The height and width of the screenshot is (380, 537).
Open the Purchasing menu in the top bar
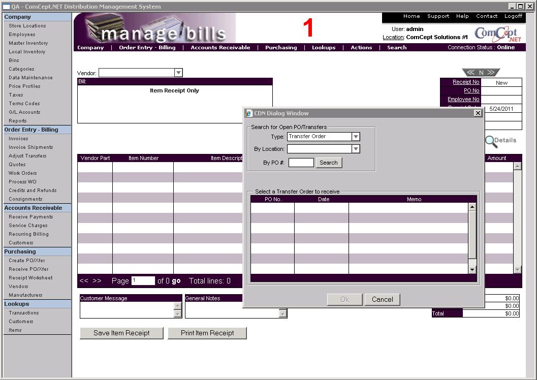click(x=281, y=48)
